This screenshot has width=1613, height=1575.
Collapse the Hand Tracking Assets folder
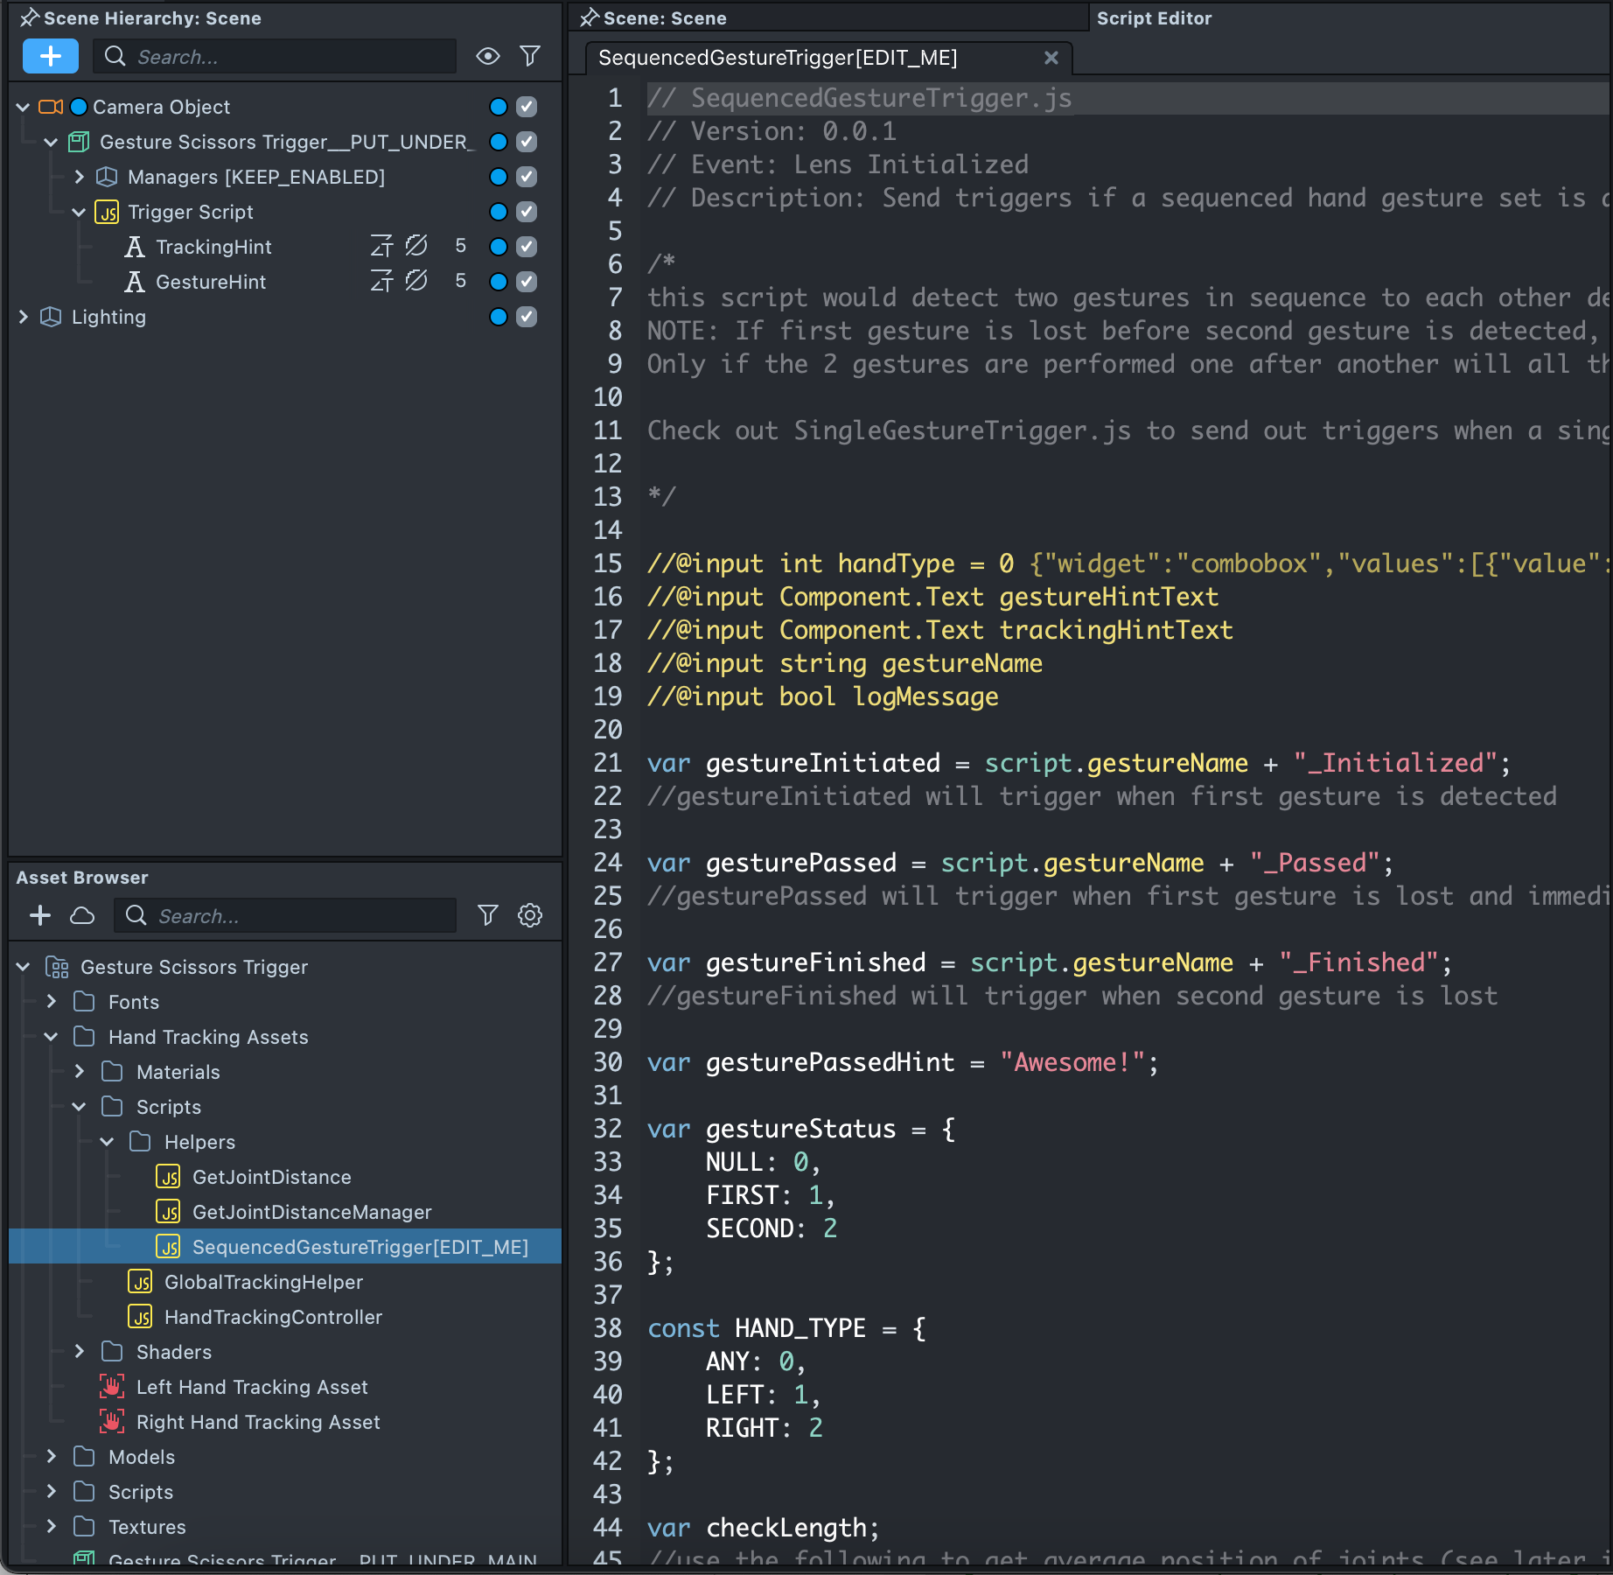pyautogui.click(x=52, y=1037)
